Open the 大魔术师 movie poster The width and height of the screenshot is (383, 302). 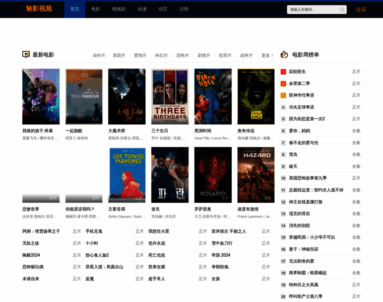[x=127, y=97]
